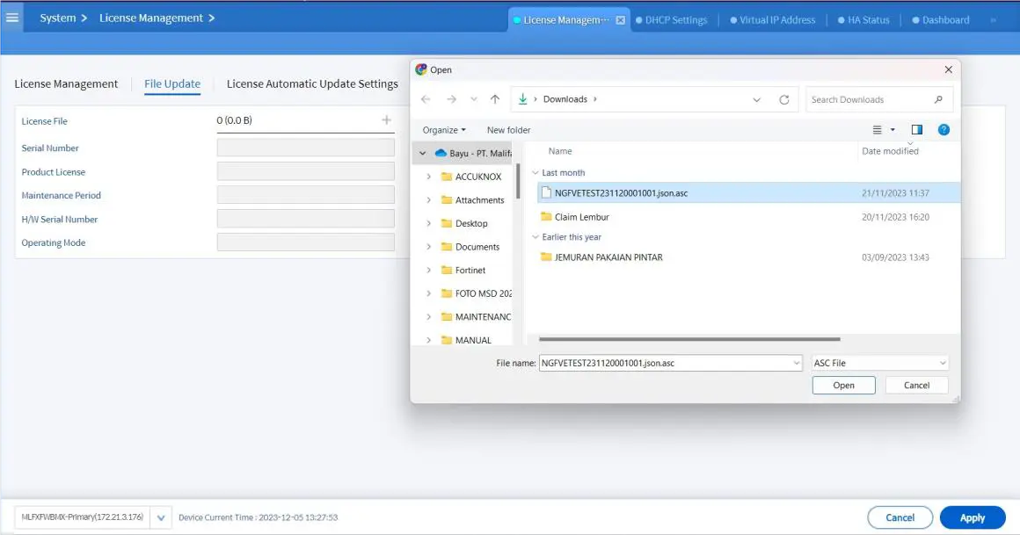Screen dimensions: 1020x535
Task: Switch to the File Update tab
Action: pos(172,83)
